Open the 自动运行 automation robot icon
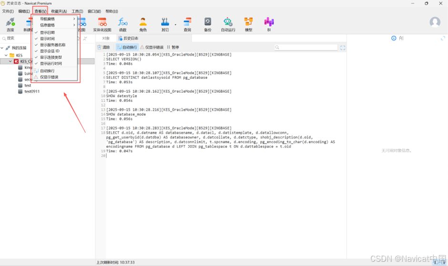 pyautogui.click(x=228, y=24)
